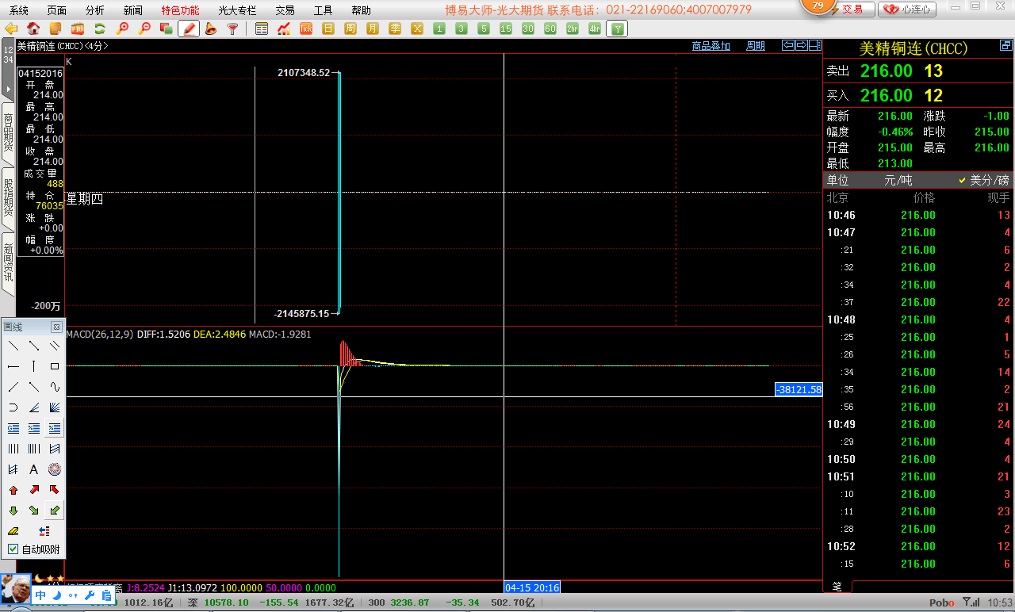Image resolution: width=1015 pixels, height=612 pixels.
Task: Pick the sine wave drawing tool
Action: coord(55,387)
